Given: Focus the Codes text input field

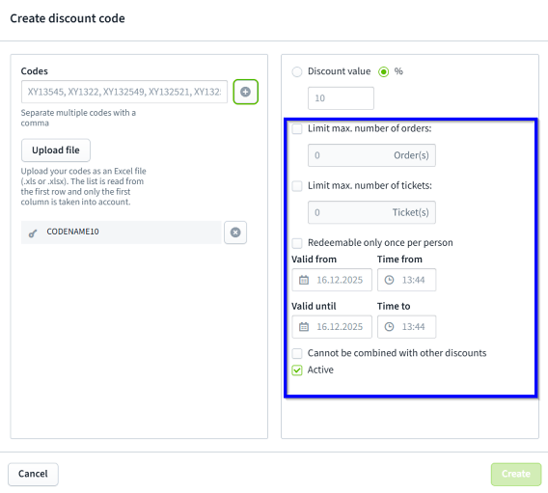Looking at the screenshot, I should coord(124,92).
